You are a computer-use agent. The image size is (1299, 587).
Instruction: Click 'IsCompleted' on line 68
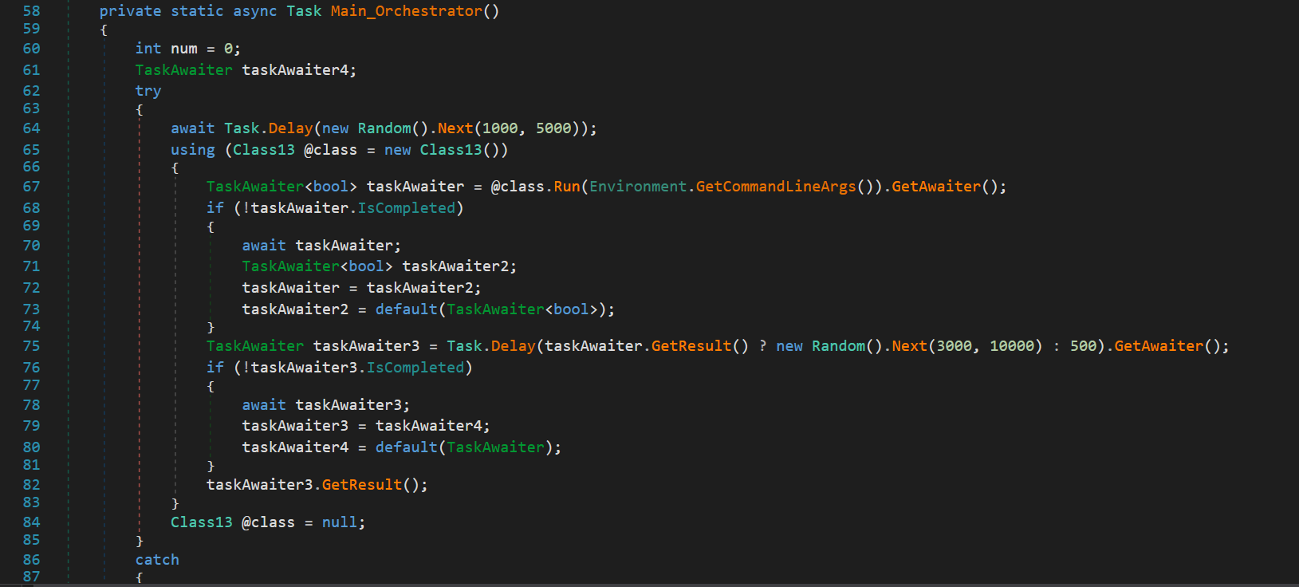click(x=407, y=208)
